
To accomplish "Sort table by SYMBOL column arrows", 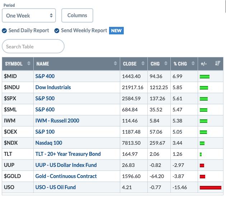I will point(29,63).
